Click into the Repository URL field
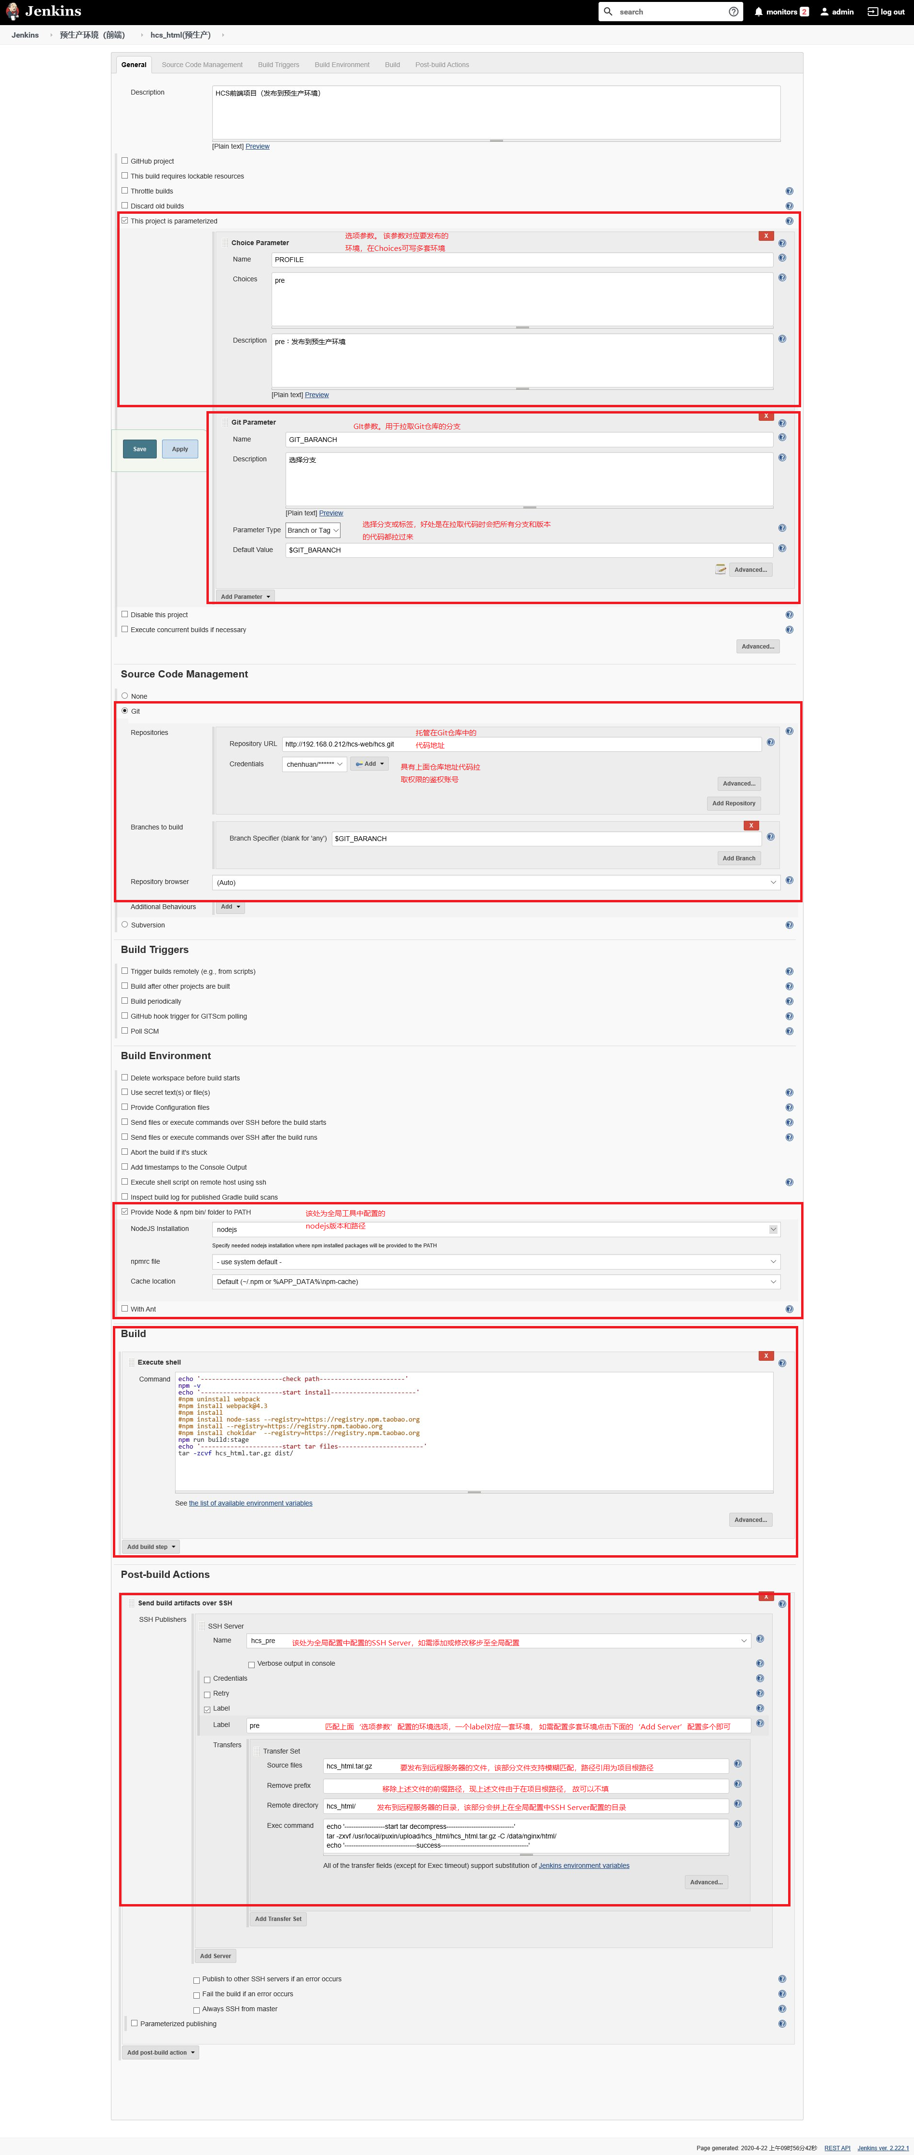The height and width of the screenshot is (2155, 914). [x=522, y=744]
